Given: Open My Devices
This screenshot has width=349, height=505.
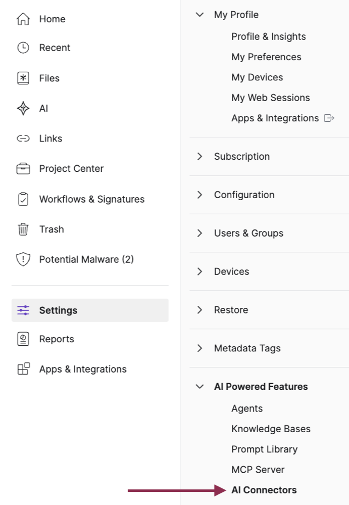Looking at the screenshot, I should tap(257, 77).
